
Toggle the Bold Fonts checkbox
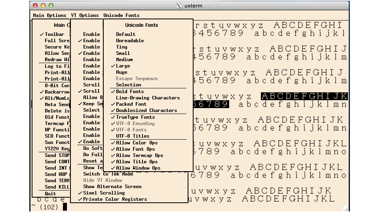(130, 92)
